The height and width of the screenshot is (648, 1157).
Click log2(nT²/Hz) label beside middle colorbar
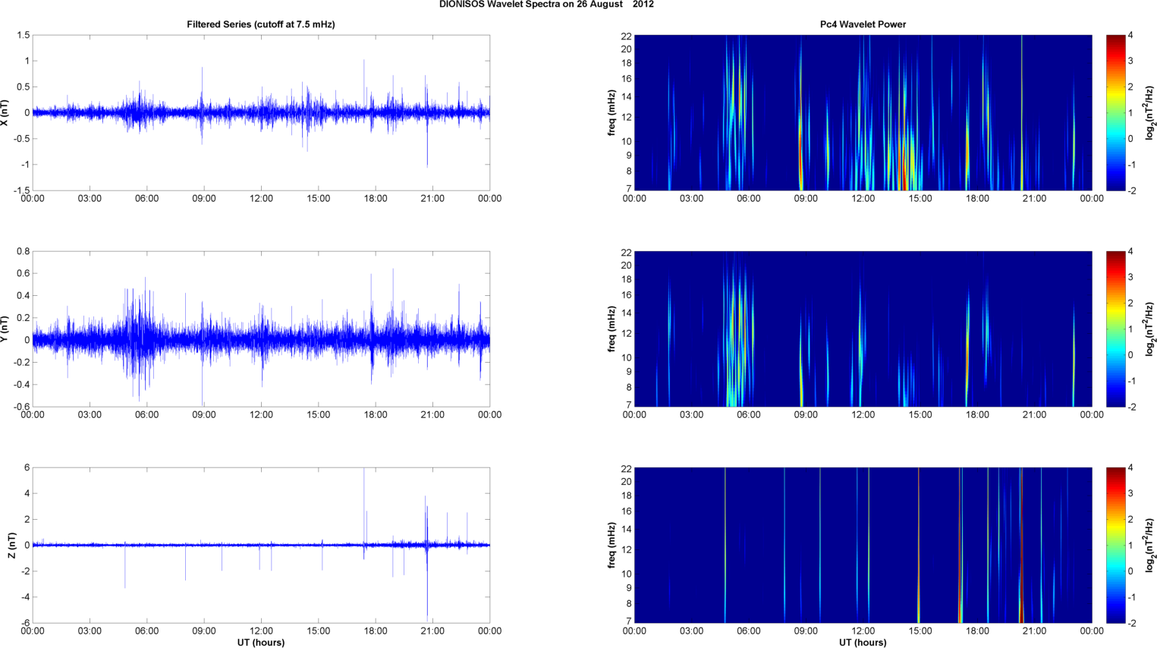(x=1151, y=329)
